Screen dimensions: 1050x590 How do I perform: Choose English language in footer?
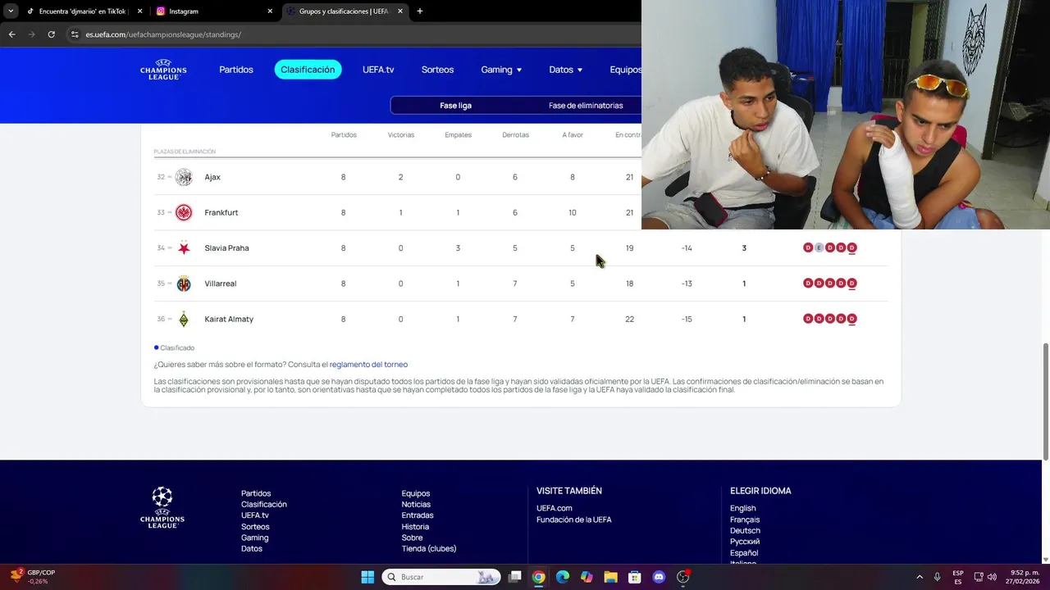pos(743,508)
